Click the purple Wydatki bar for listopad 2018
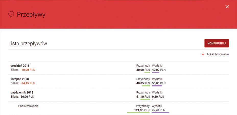The height and width of the screenshot is (115, 237). point(157,86)
